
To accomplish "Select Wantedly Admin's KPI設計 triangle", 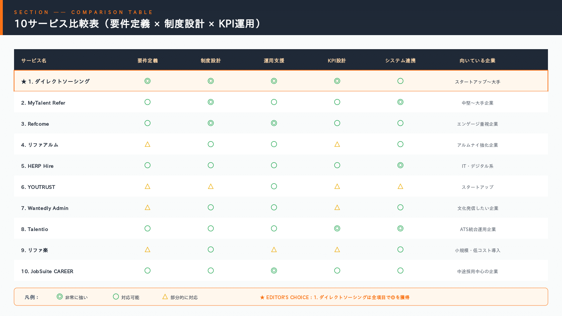I will click(x=337, y=208).
